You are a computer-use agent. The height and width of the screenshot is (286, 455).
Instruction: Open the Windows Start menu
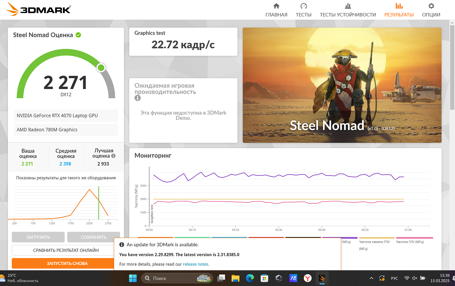click(x=133, y=278)
